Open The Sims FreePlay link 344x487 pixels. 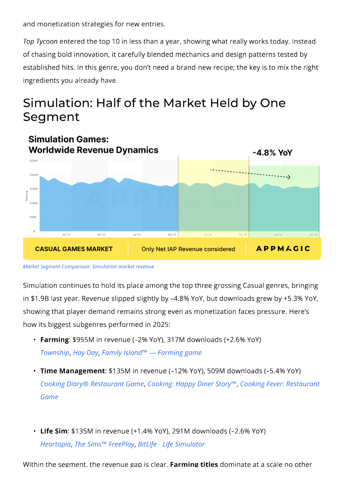point(104,444)
